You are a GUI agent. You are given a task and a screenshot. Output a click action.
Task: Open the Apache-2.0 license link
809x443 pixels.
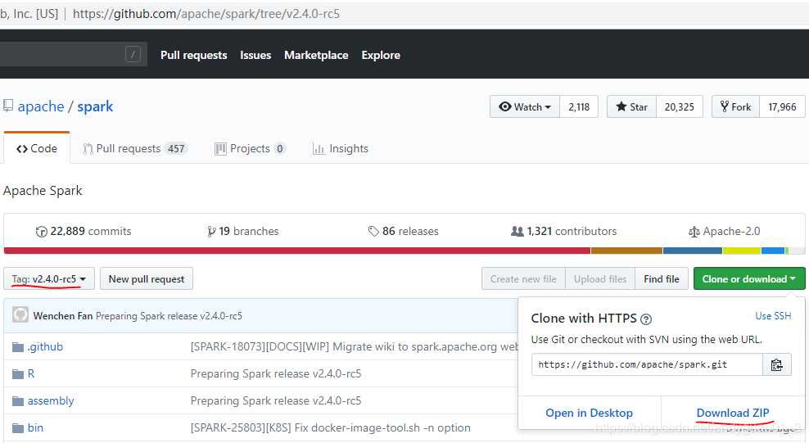coord(725,231)
